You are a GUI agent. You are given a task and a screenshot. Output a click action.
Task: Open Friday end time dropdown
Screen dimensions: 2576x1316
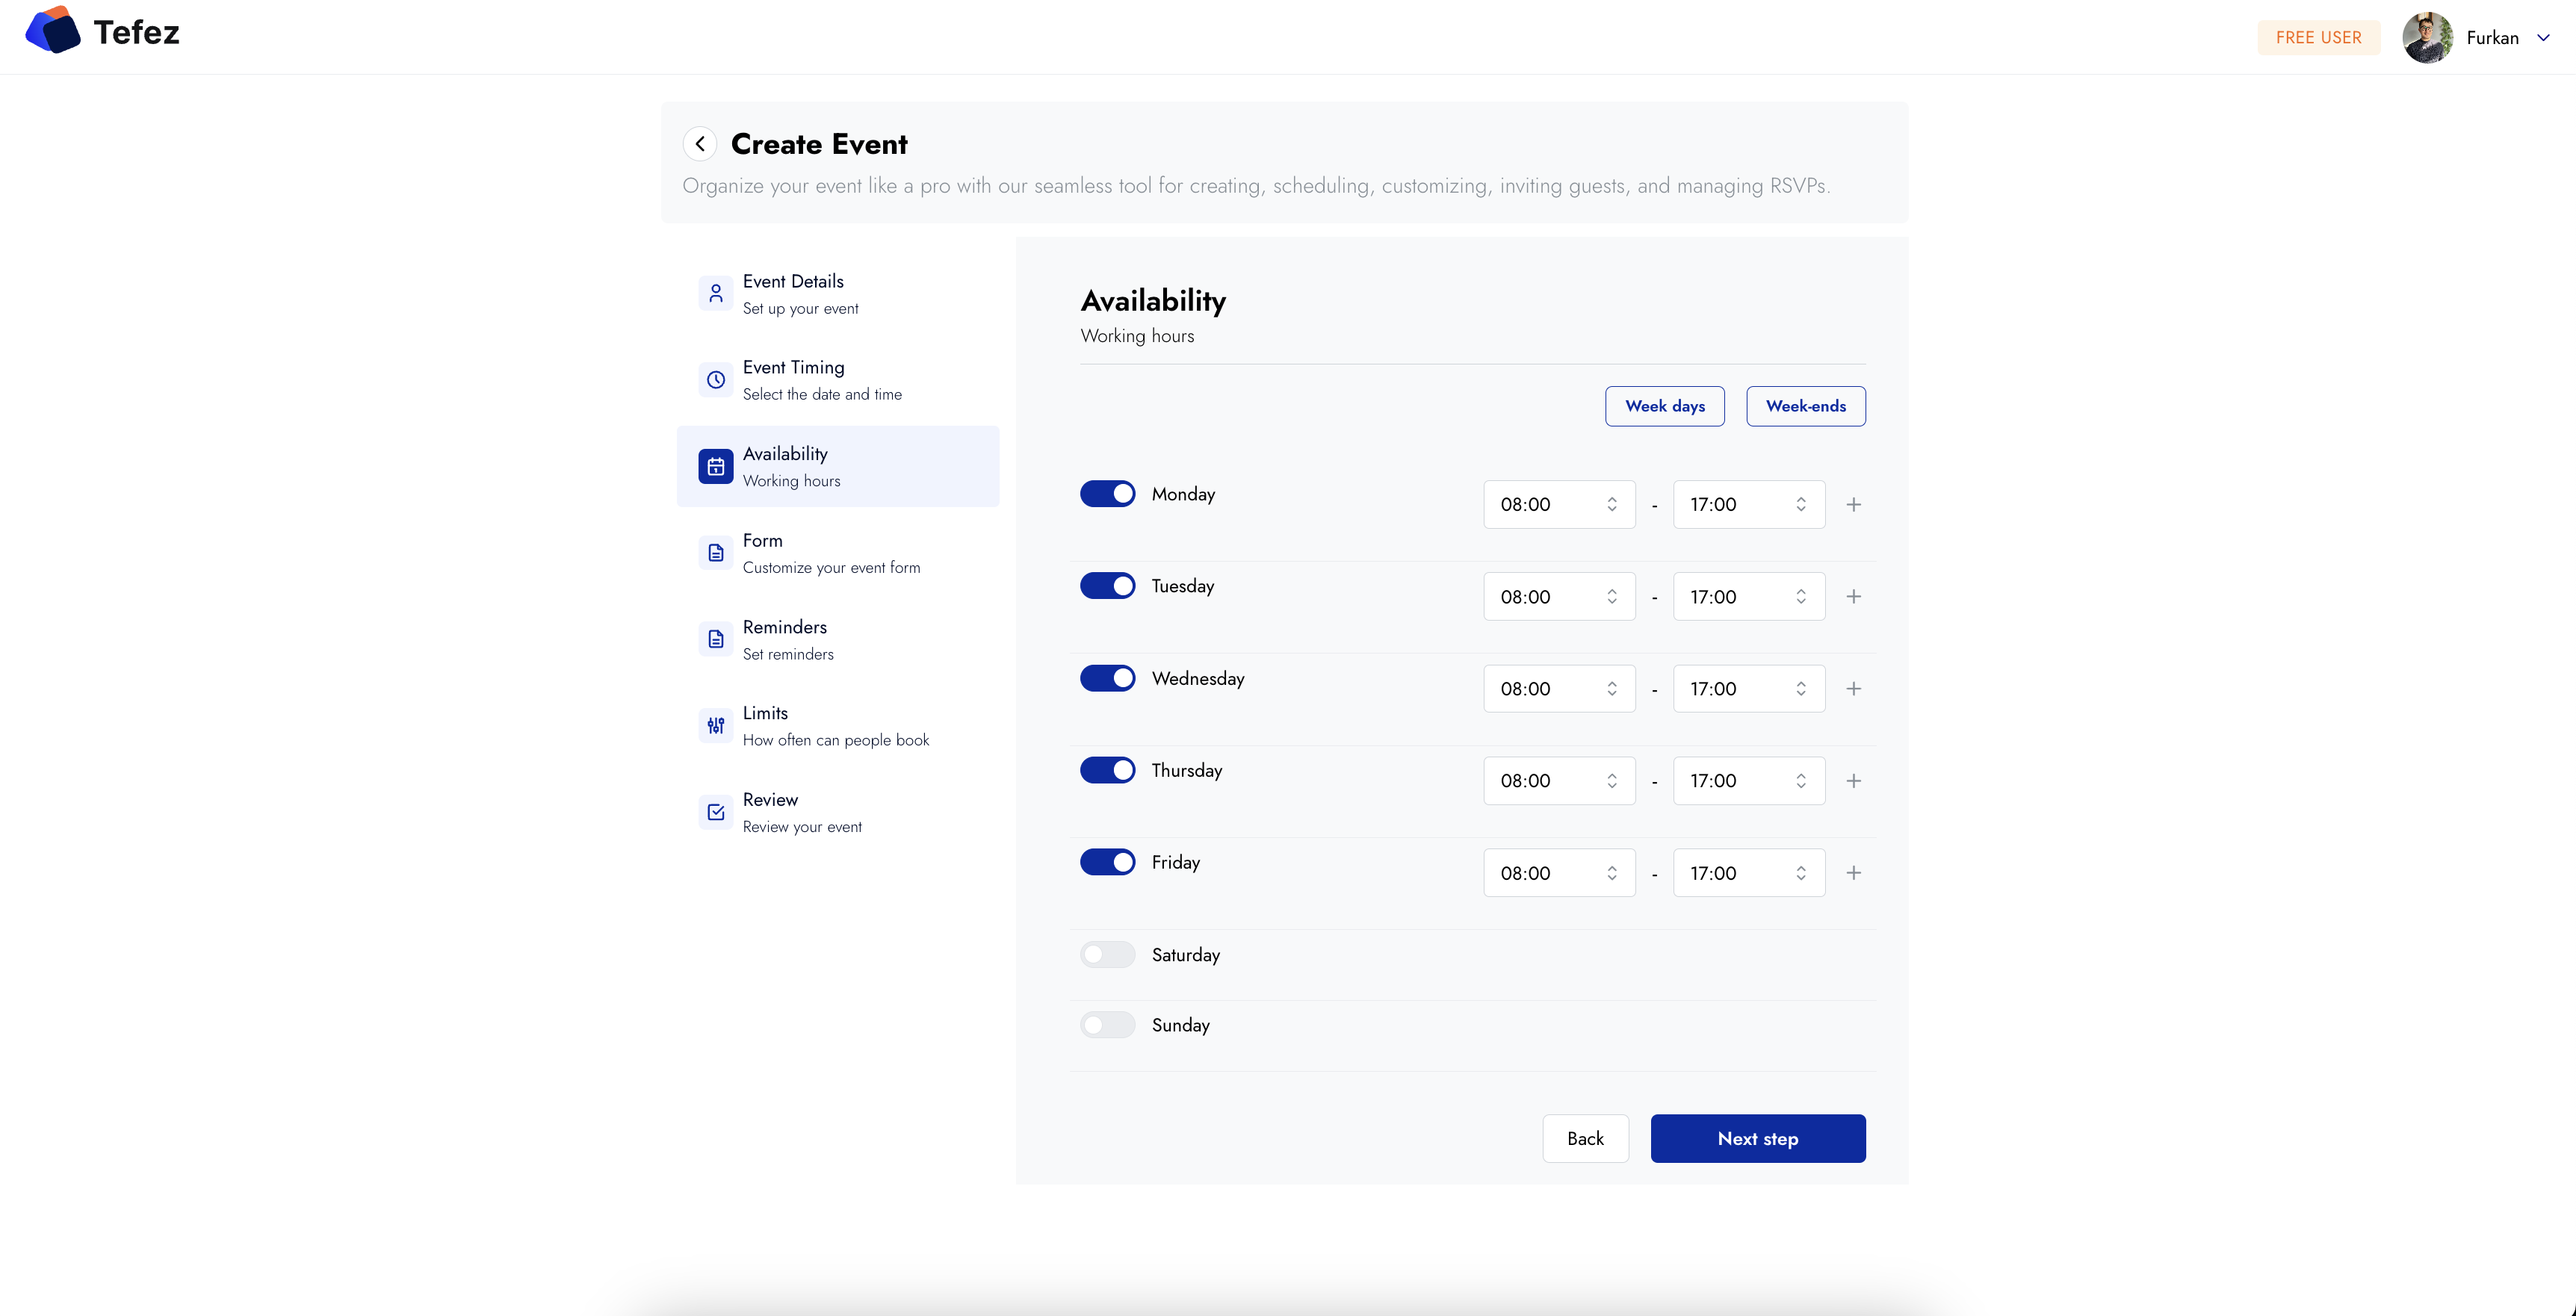1749,873
